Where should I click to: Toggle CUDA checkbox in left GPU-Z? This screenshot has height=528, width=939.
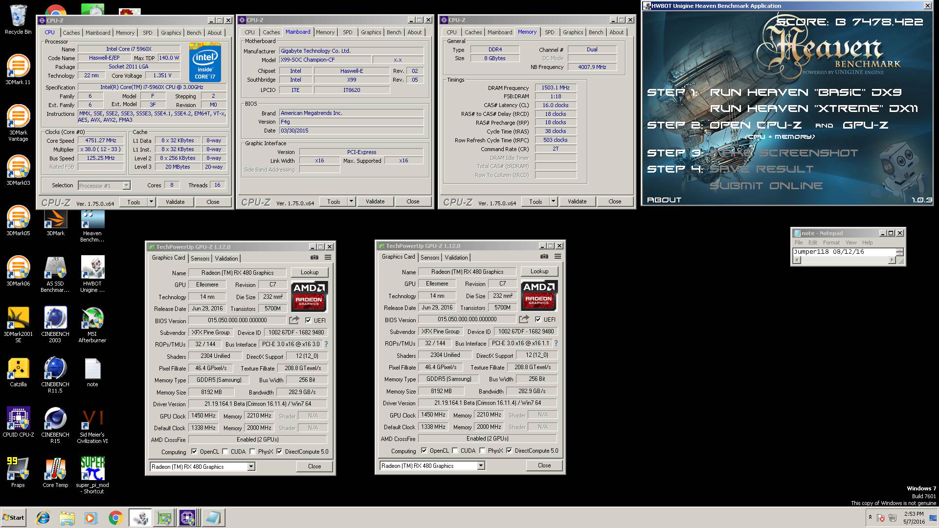[225, 452]
